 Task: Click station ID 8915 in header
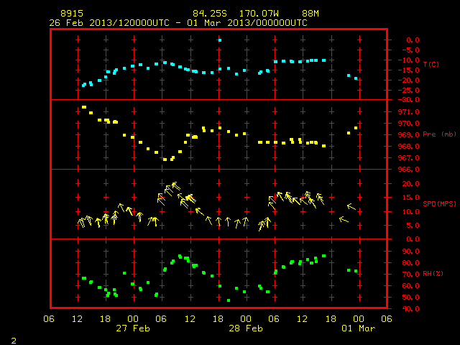point(72,14)
